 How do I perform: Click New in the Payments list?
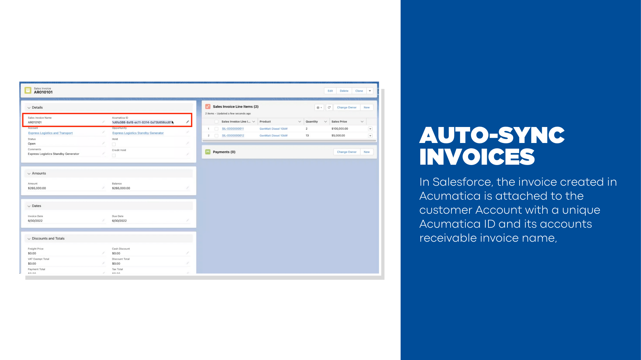pos(367,152)
